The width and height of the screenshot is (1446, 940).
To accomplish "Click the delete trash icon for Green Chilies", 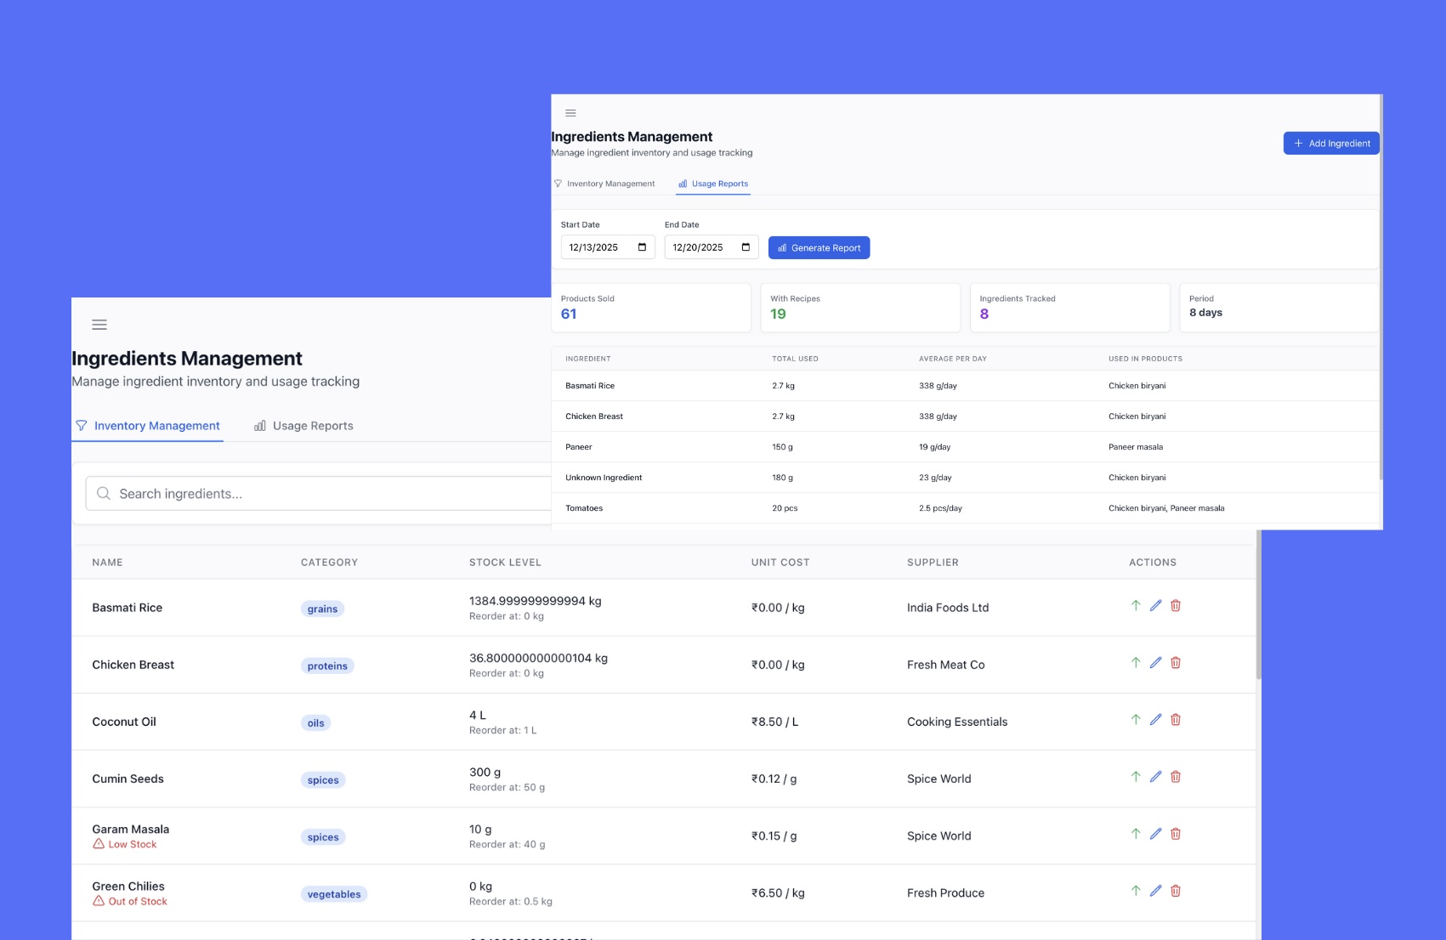I will pyautogui.click(x=1176, y=891).
